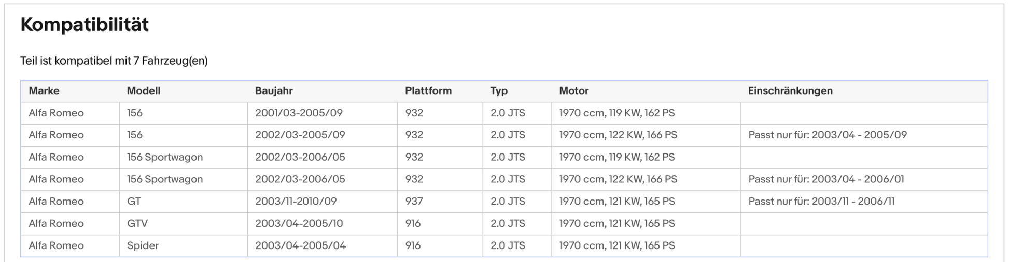This screenshot has width=1009, height=262.
Task: Click the Kompatibilität section heading
Action: click(85, 24)
